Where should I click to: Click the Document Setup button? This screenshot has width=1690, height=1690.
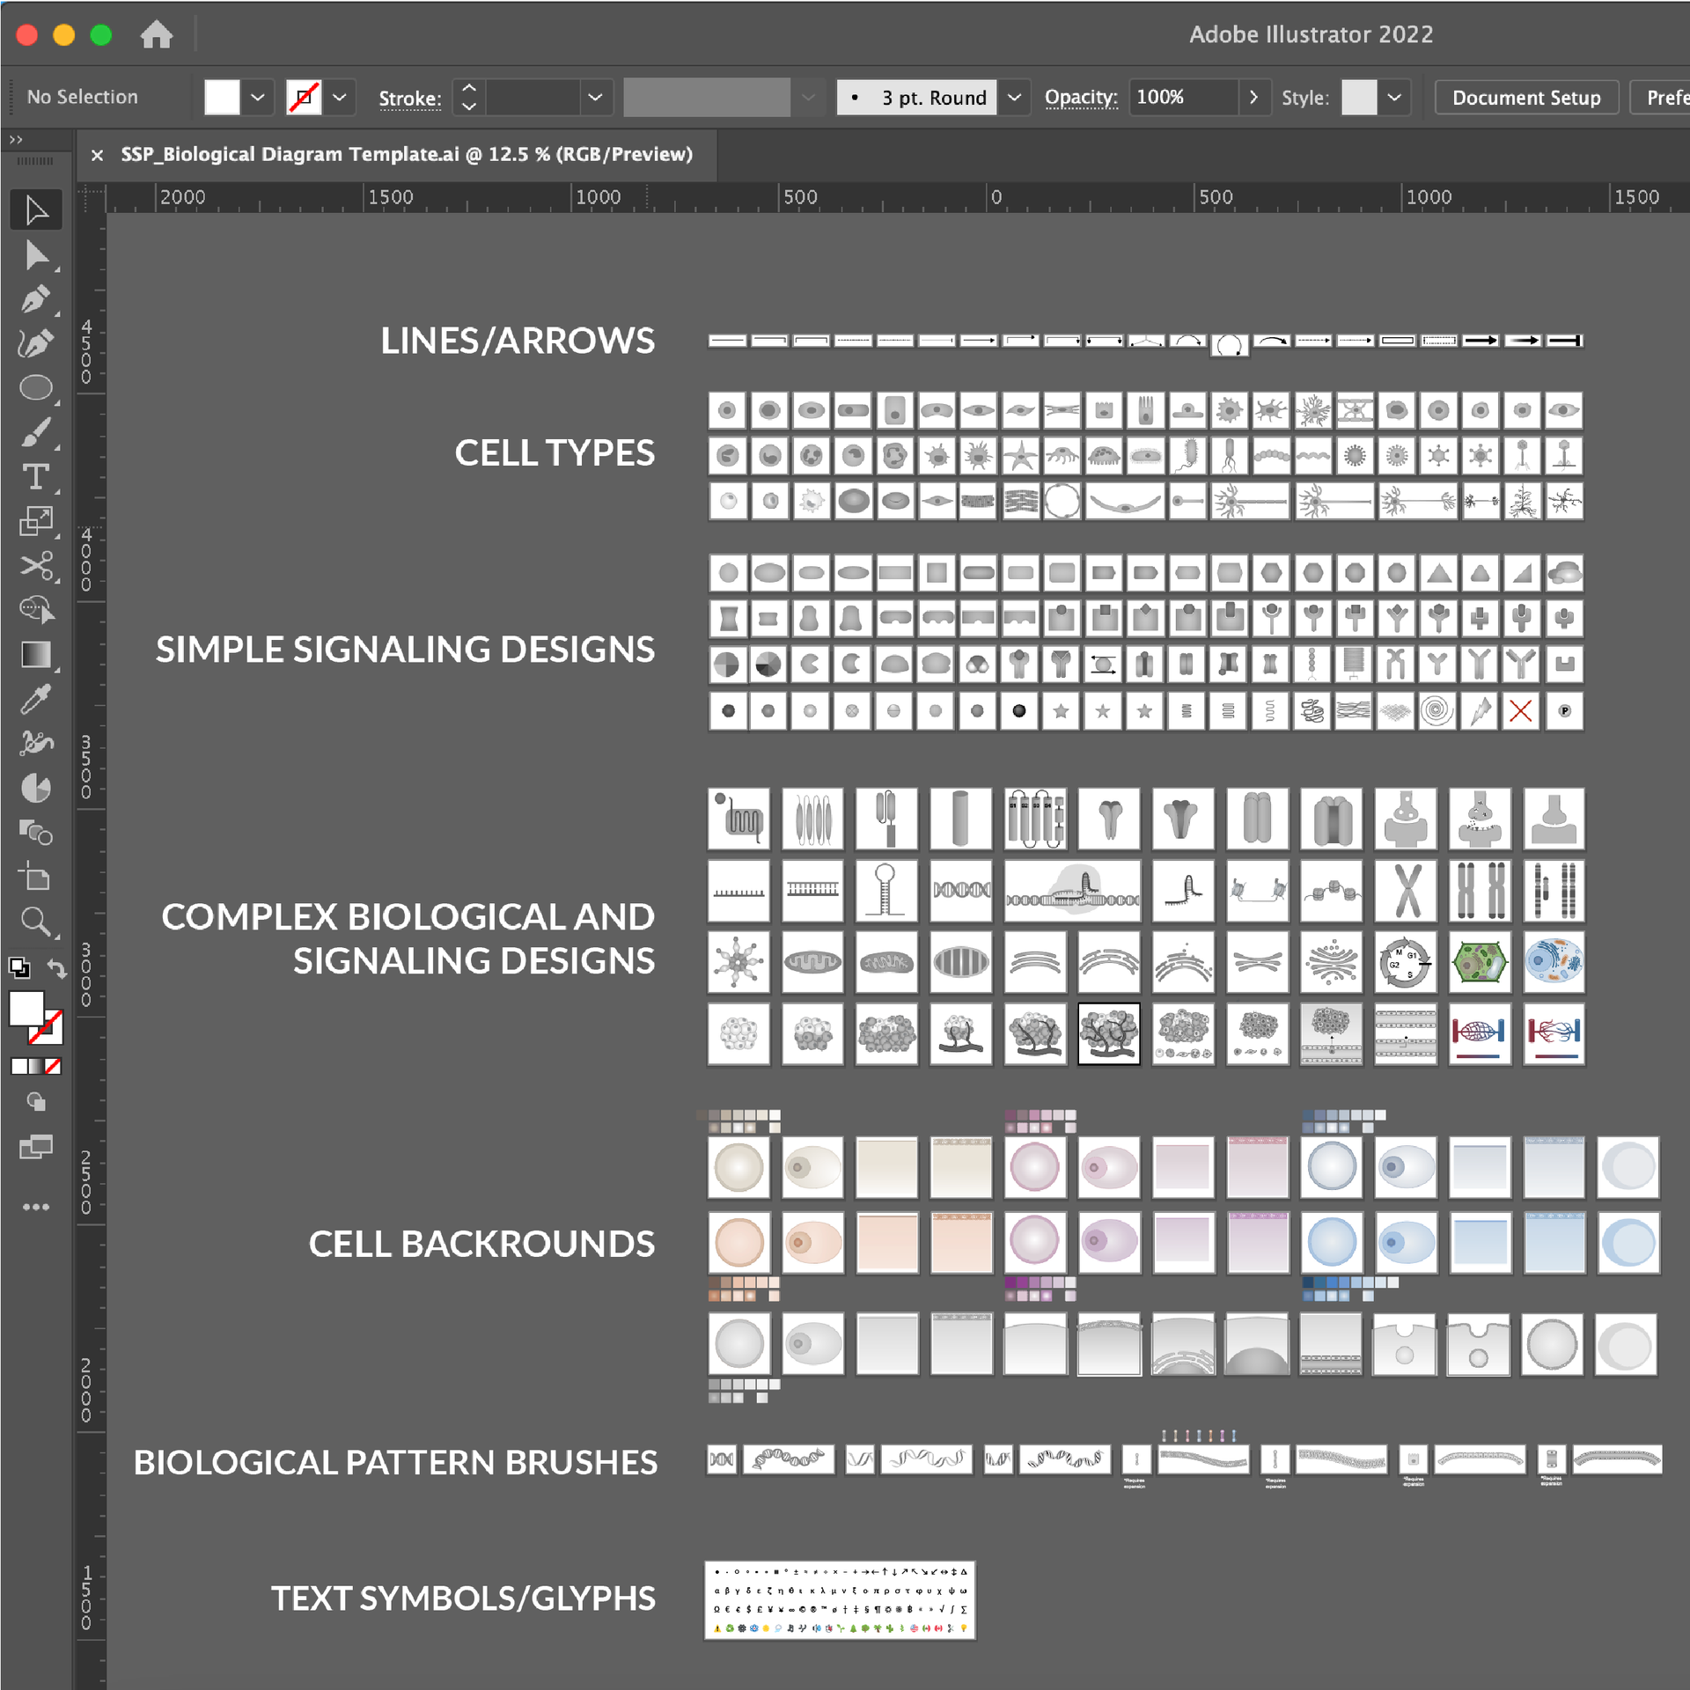click(x=1526, y=98)
